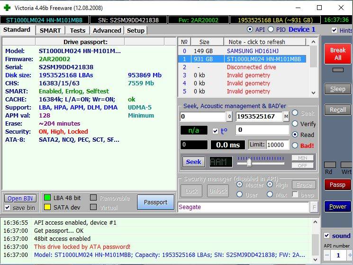Image resolution: width=353 pixels, height=265 pixels.
Task: Switch to the Tests tab
Action: [77, 30]
